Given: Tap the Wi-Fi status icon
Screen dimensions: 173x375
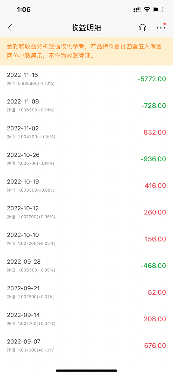Looking at the screenshot, I should pyautogui.click(x=147, y=10).
